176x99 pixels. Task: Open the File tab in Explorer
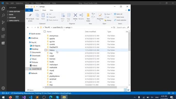point(29,10)
